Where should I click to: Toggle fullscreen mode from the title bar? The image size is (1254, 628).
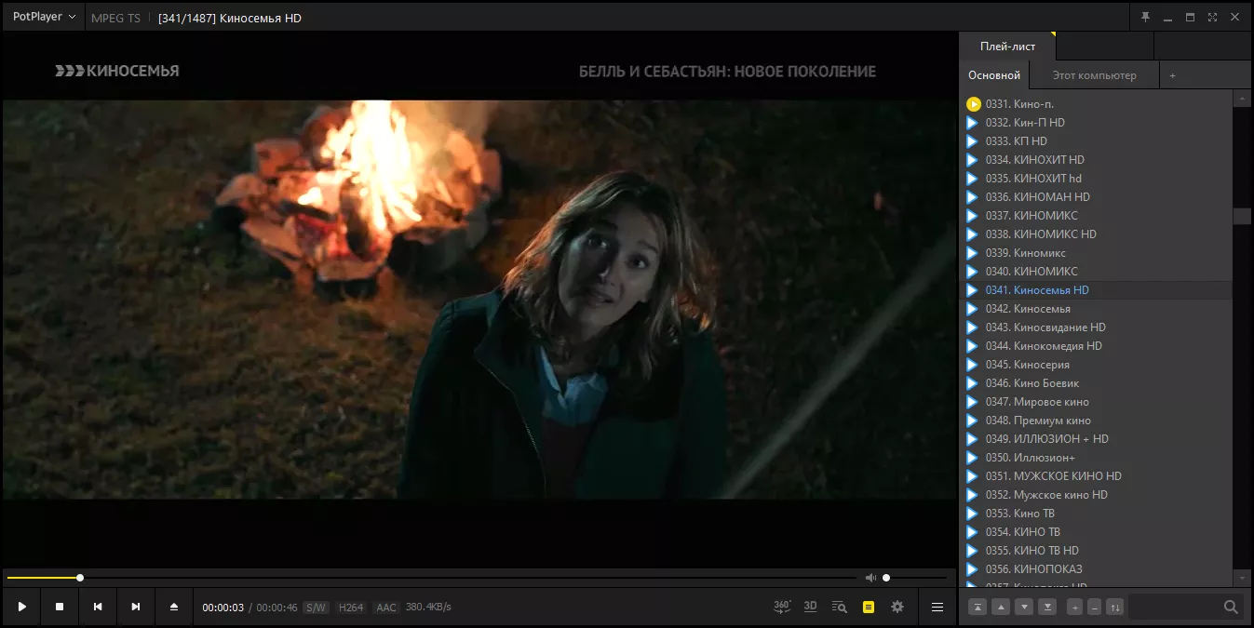click(1212, 17)
